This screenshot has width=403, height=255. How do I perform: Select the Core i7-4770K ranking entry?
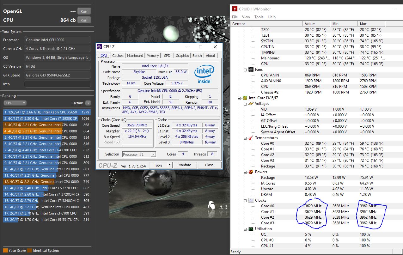(x=47, y=150)
